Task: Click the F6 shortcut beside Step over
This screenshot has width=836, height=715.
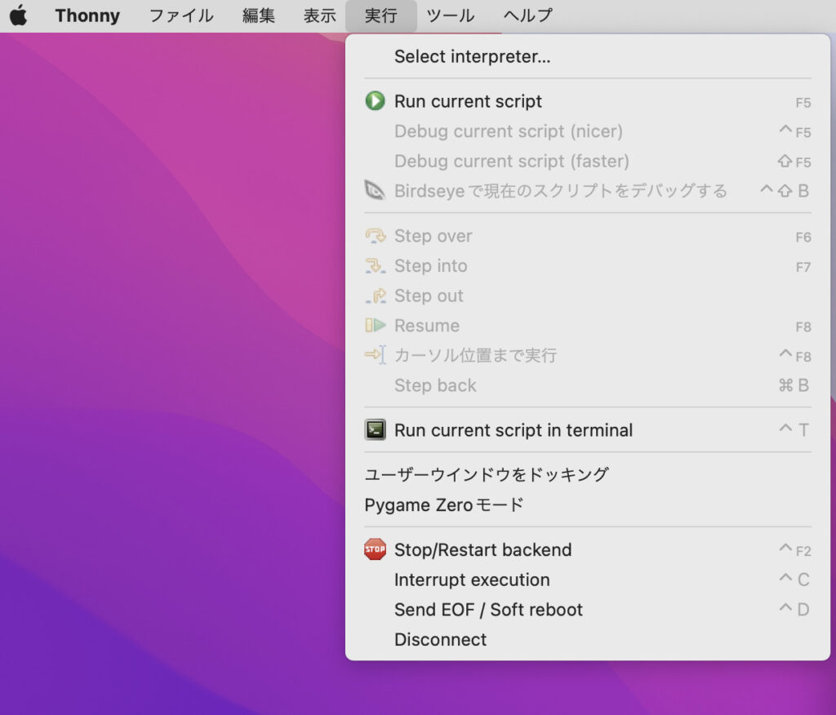Action: point(803,237)
